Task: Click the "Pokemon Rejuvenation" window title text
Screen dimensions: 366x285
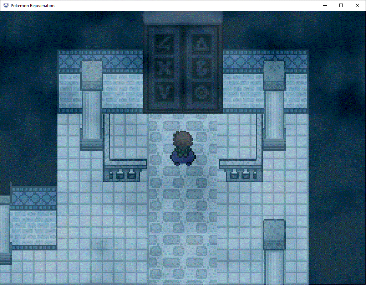Action: (x=33, y=6)
